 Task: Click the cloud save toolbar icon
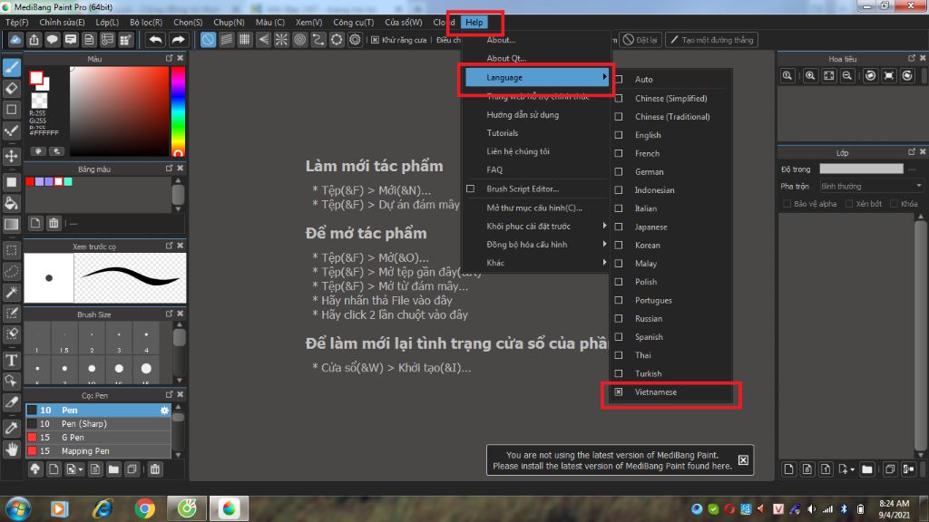point(15,40)
